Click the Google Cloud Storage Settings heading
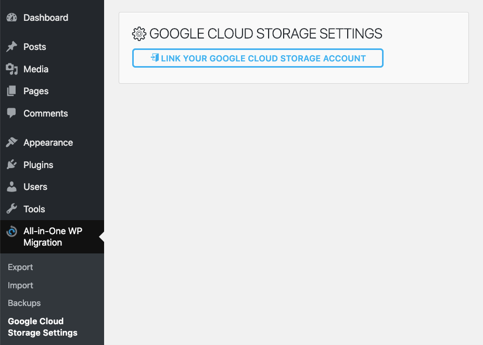Screen dimensions: 483x345 click(x=265, y=34)
